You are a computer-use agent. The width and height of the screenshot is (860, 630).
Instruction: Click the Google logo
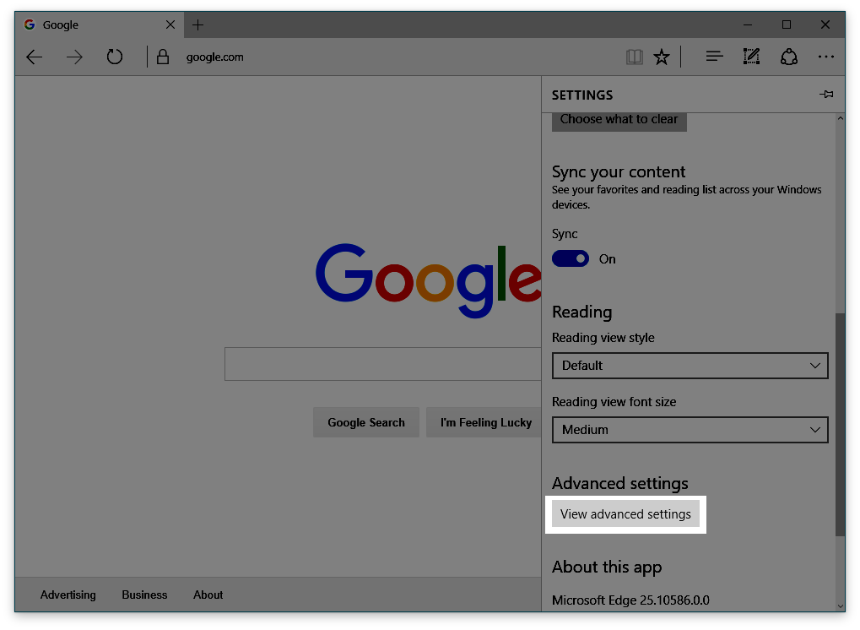point(429,280)
